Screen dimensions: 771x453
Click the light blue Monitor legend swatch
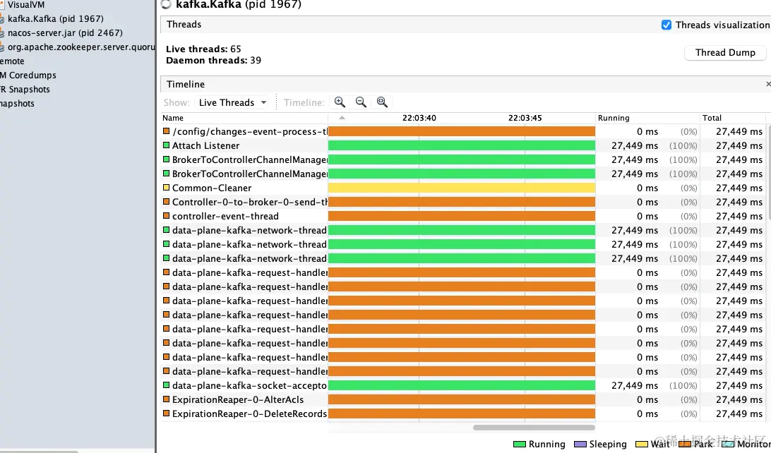(728, 444)
